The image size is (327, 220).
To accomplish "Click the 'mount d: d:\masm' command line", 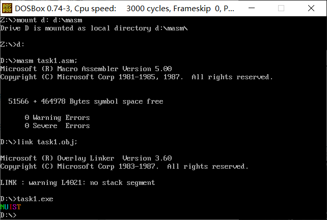I will 41,20.
